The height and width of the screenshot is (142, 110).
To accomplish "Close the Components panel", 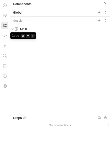I will [105, 3].
